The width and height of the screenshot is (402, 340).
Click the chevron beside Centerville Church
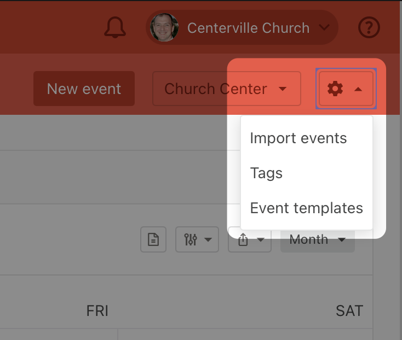[324, 27]
